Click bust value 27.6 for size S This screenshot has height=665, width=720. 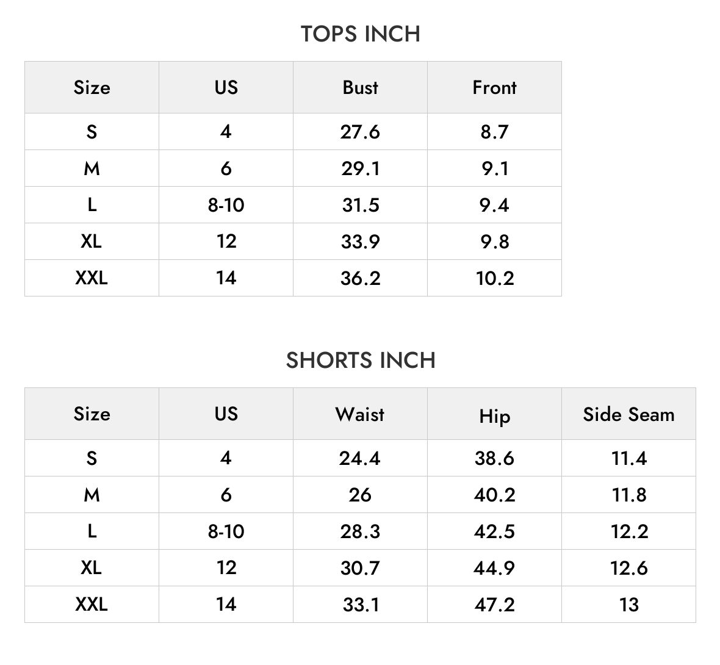coord(360,132)
